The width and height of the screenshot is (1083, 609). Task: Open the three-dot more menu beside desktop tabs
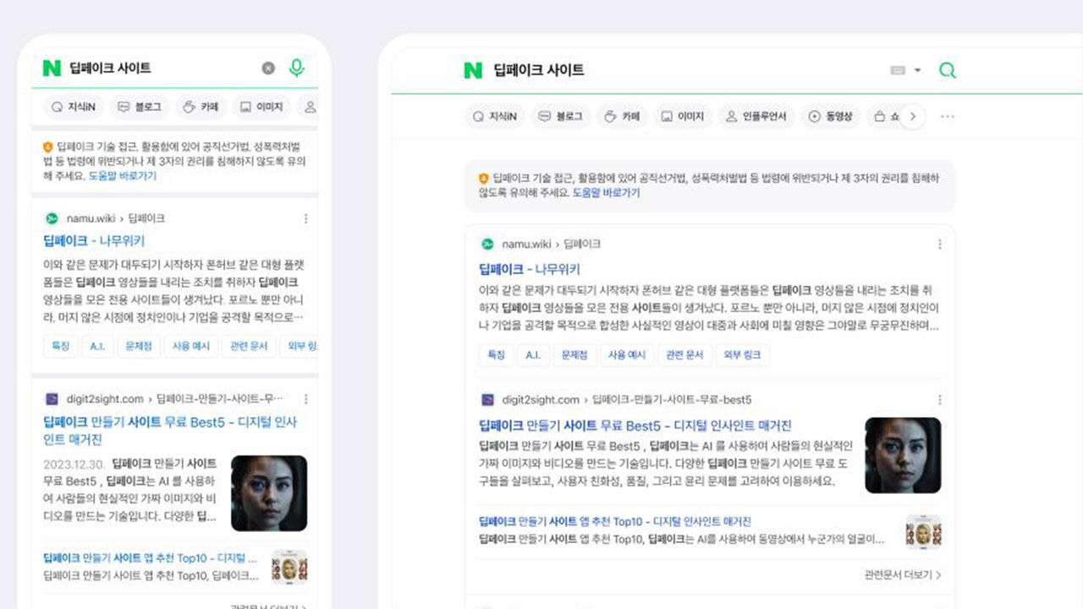coord(948,117)
